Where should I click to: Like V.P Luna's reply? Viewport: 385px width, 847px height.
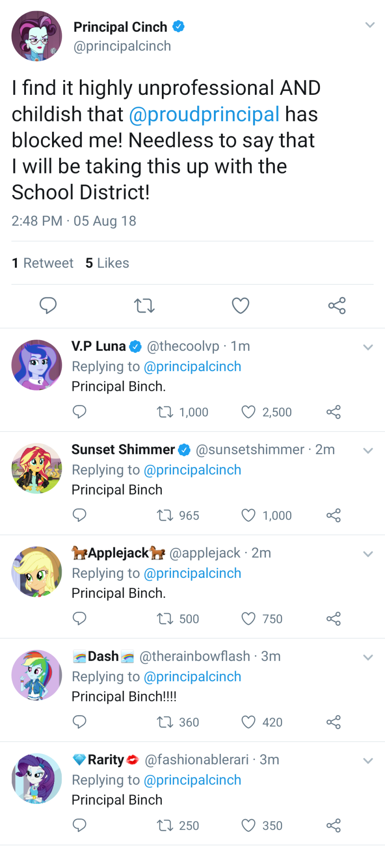[248, 412]
